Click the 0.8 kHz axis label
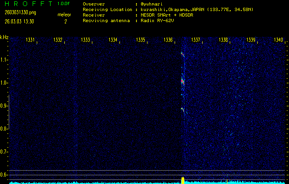289x184 pixels. [x=5, y=129]
